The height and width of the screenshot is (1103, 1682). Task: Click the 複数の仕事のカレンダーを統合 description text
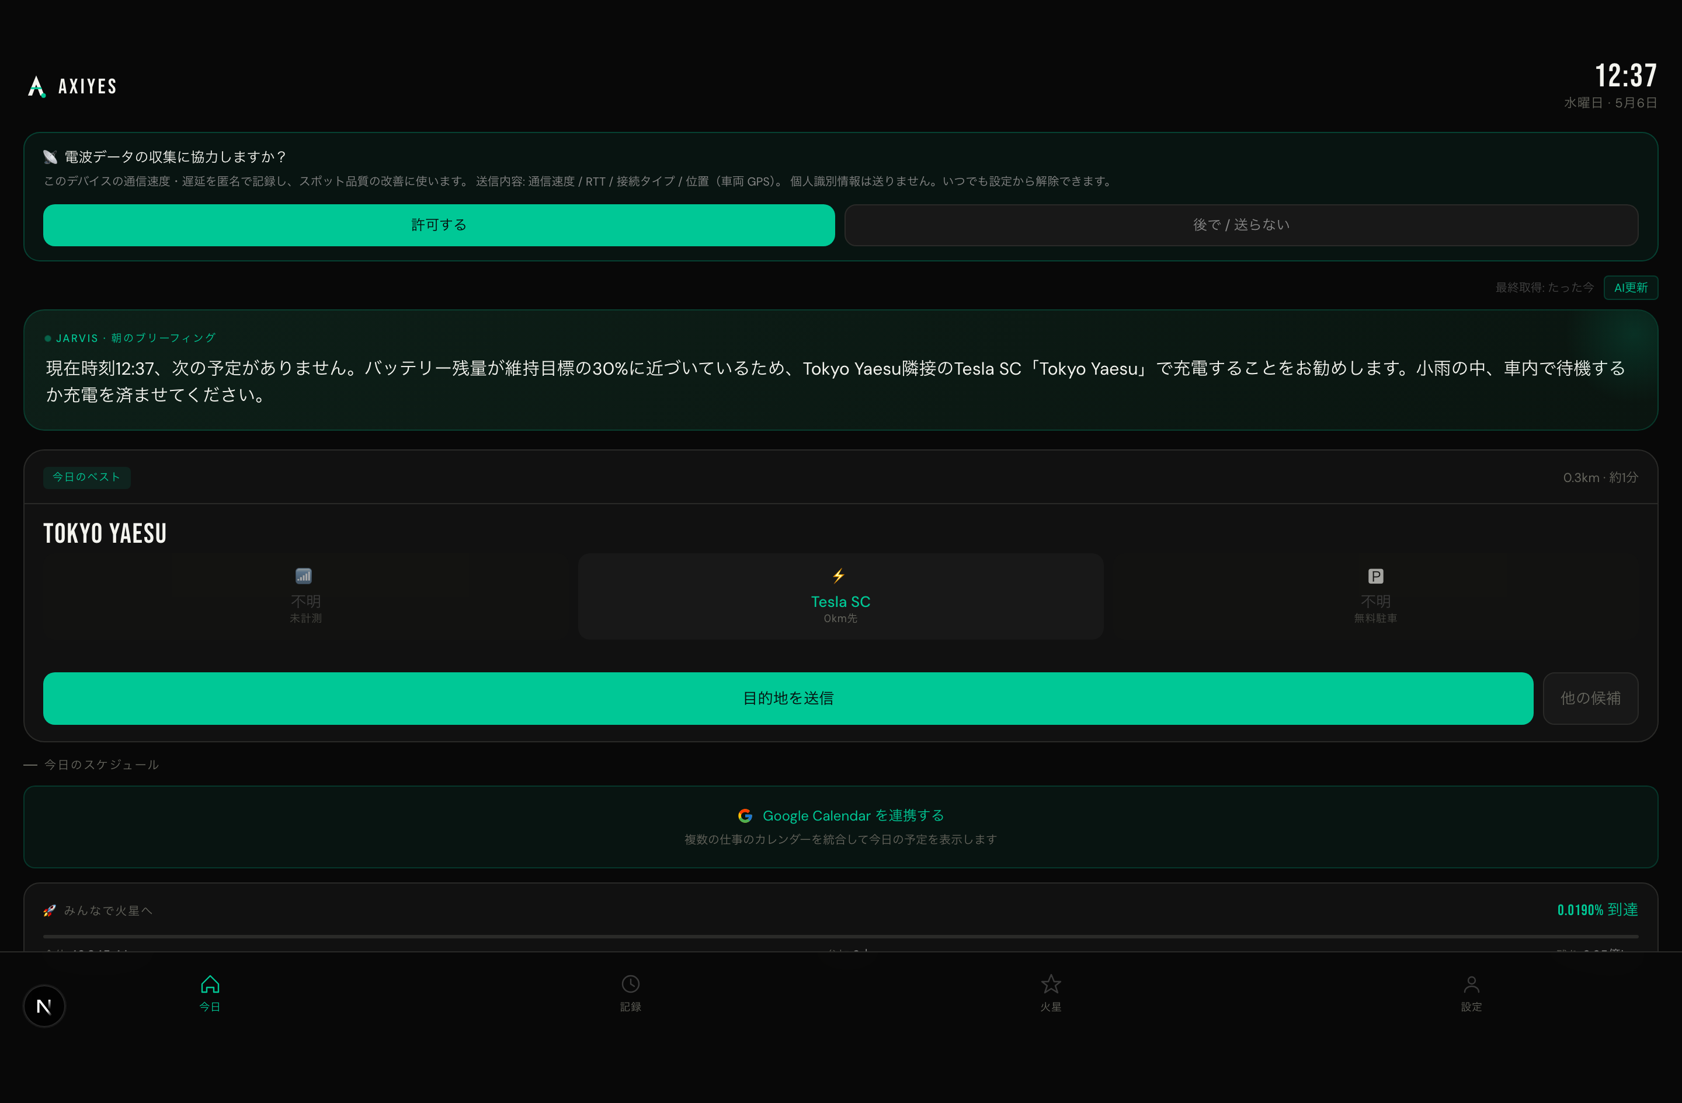(840, 840)
